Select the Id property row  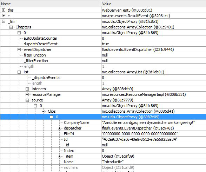tap(103, 139)
